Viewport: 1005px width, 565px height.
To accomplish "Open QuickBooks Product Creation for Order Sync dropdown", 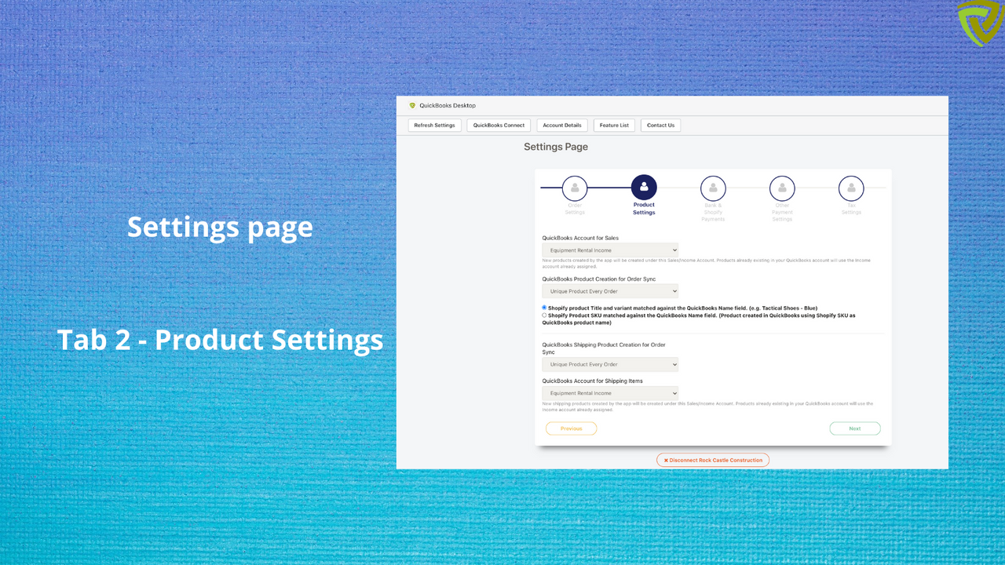I will [610, 291].
